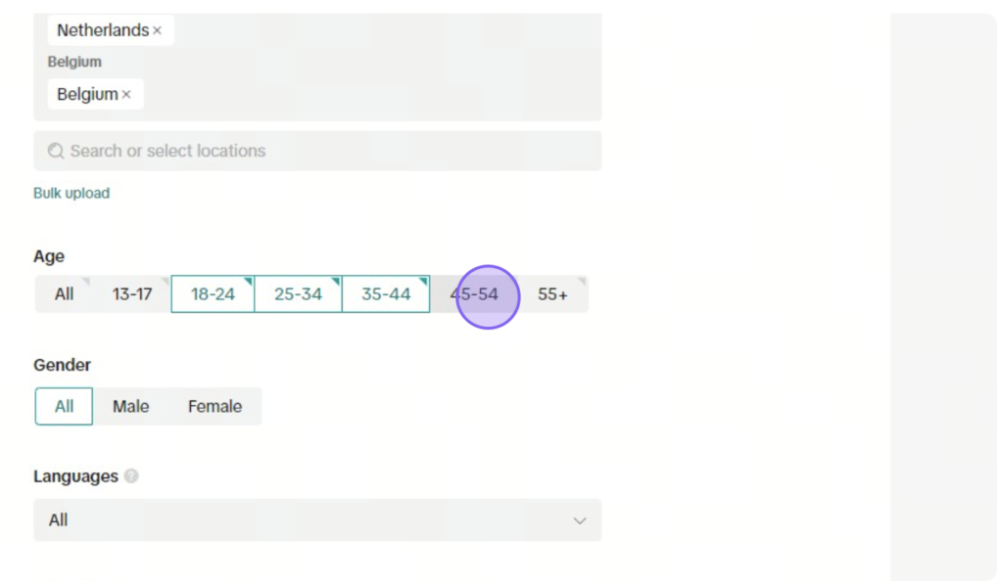Viewport: 1003px width, 584px height.
Task: Toggle the 13-17 age group
Action: click(132, 293)
